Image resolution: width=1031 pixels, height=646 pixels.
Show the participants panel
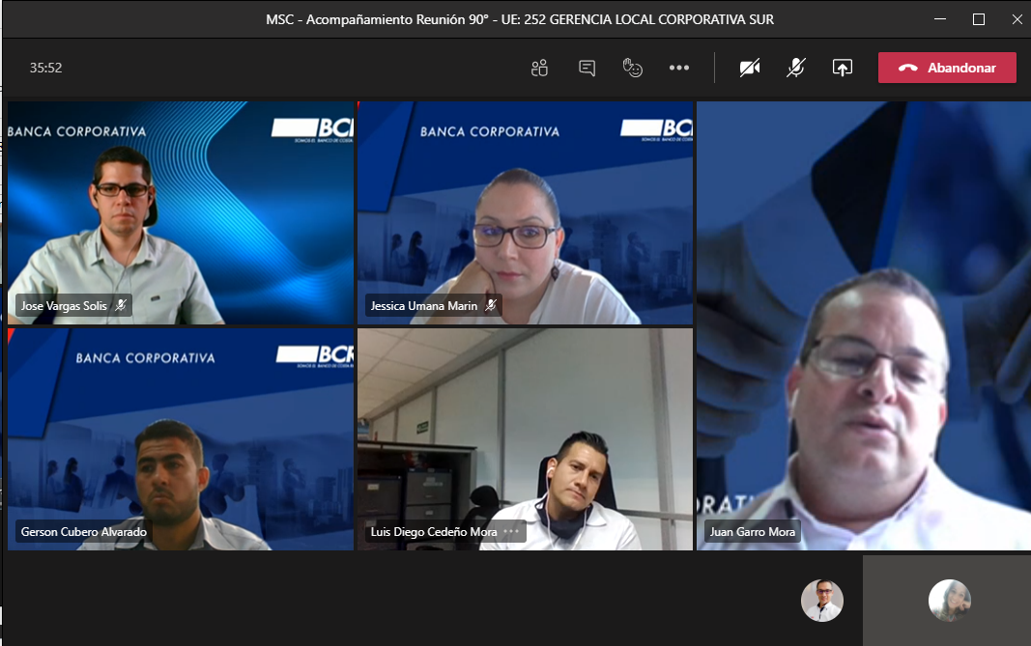click(539, 68)
